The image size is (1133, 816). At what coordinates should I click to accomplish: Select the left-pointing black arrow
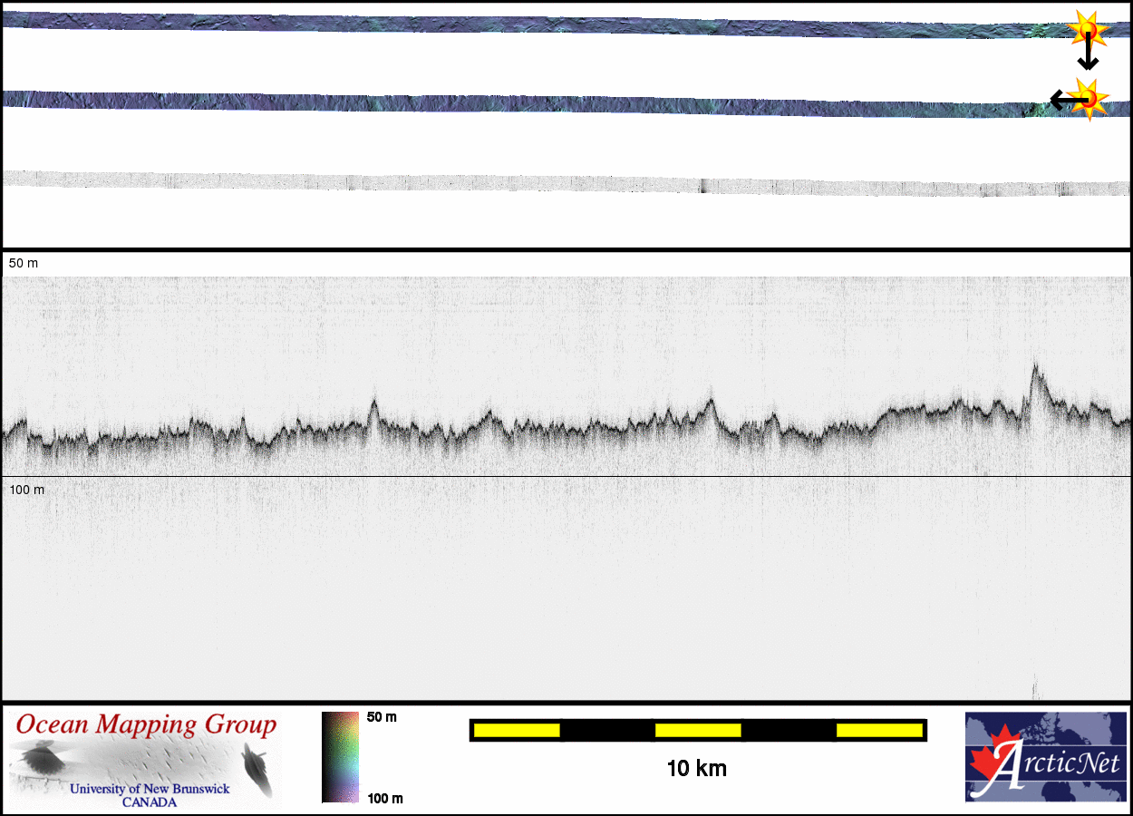point(1062,99)
